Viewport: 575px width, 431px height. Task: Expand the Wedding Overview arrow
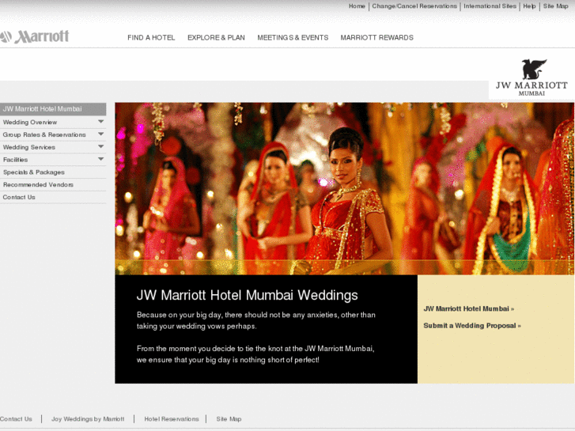click(101, 122)
